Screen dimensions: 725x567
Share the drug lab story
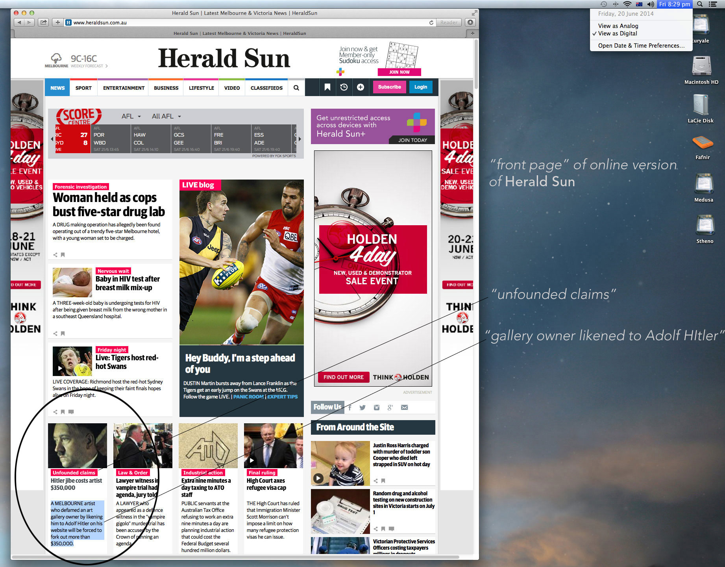click(x=55, y=255)
